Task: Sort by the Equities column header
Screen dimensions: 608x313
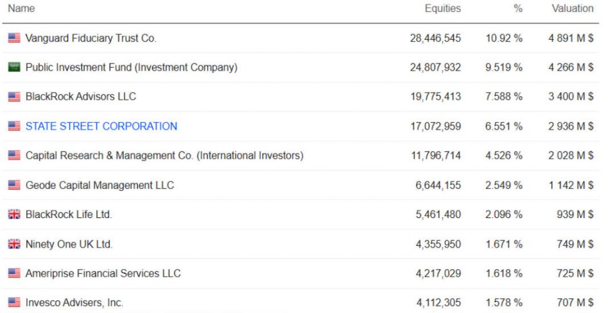Action: click(x=442, y=8)
